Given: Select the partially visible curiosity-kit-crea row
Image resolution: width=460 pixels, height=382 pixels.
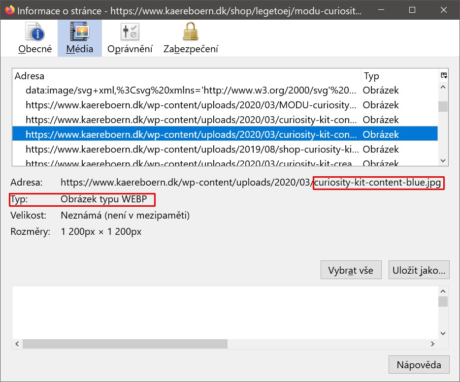Looking at the screenshot, I should click(225, 163).
